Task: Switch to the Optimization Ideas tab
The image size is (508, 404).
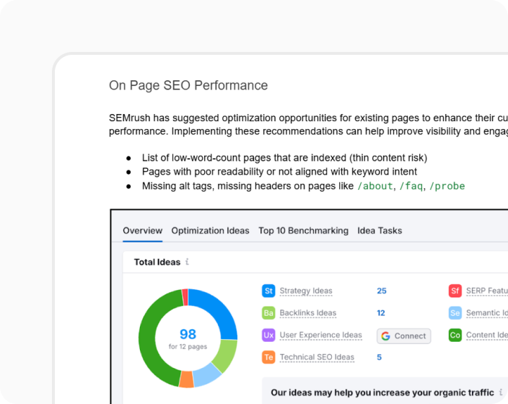Action: (x=210, y=231)
